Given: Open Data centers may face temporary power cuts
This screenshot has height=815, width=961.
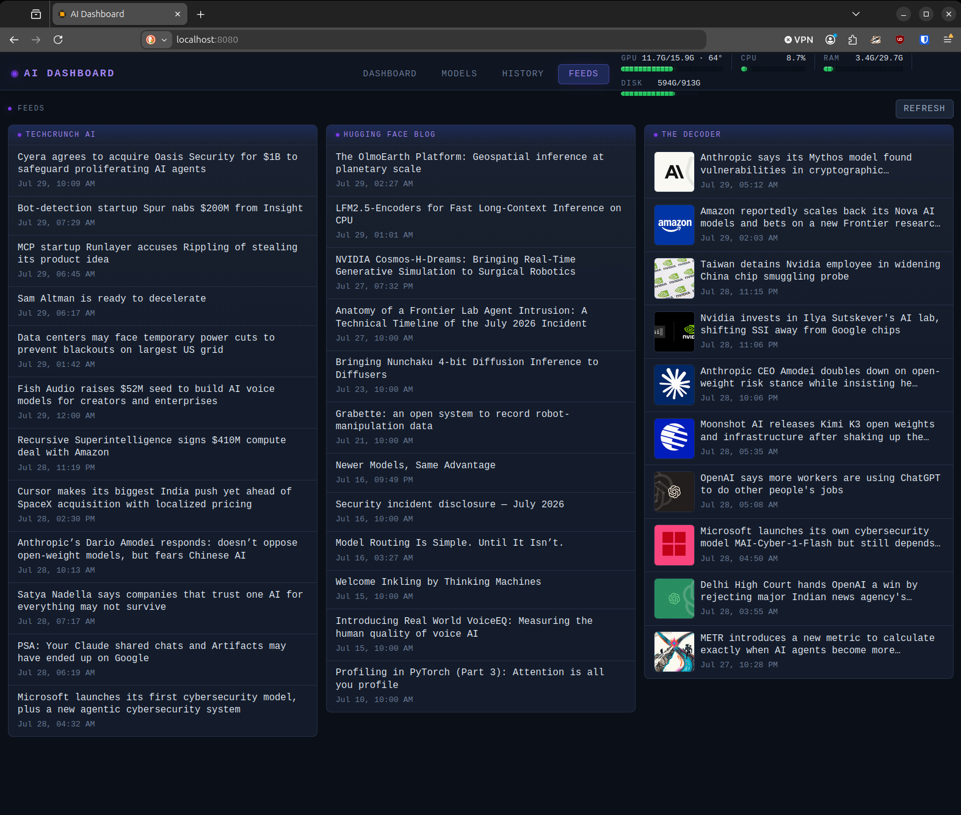Looking at the screenshot, I should 162,351.
